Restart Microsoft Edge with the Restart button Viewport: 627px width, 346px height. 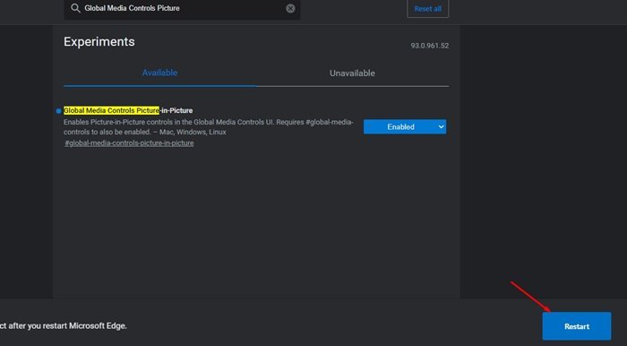point(577,326)
